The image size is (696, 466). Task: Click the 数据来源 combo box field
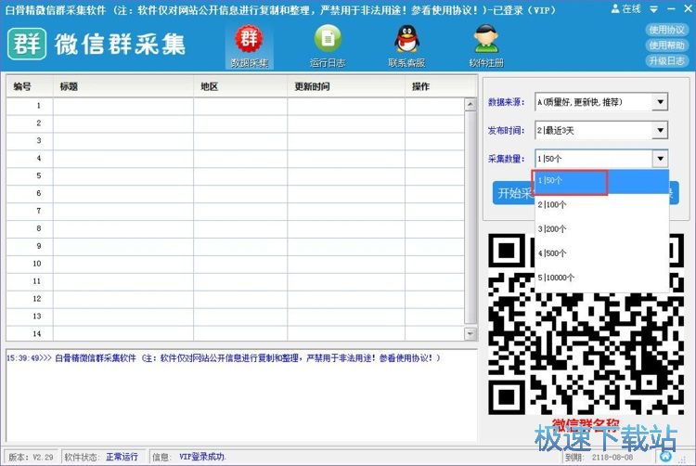pyautogui.click(x=601, y=102)
